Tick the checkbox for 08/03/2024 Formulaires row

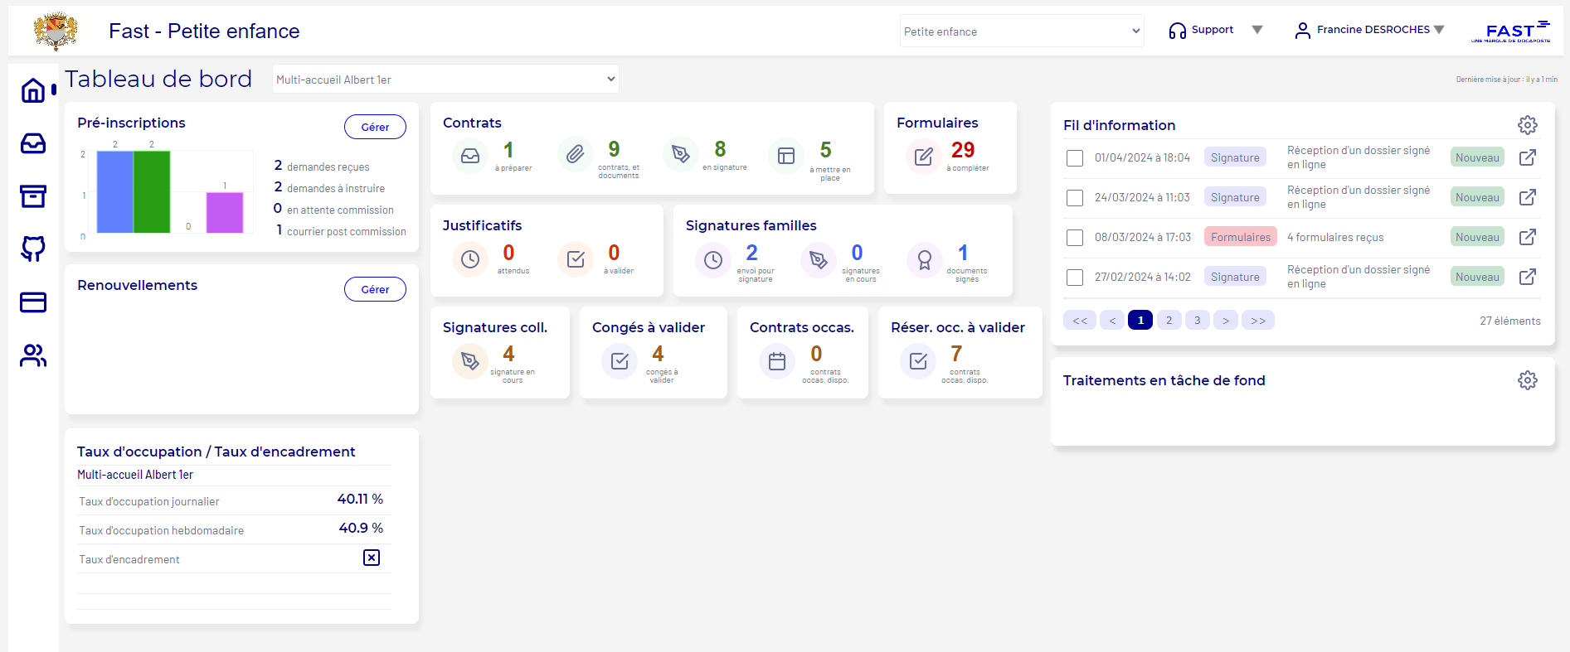tap(1075, 238)
